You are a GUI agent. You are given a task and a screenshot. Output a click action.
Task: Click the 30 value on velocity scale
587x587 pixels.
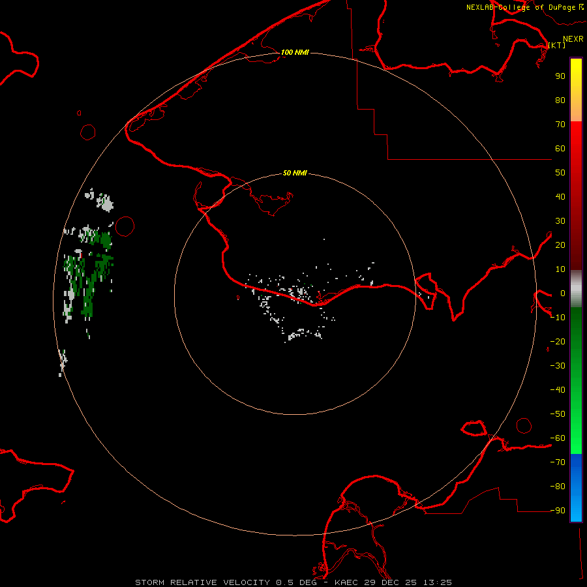[560, 221]
